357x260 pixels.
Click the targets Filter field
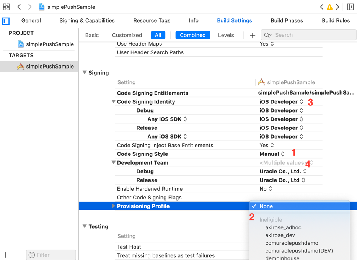51,255
